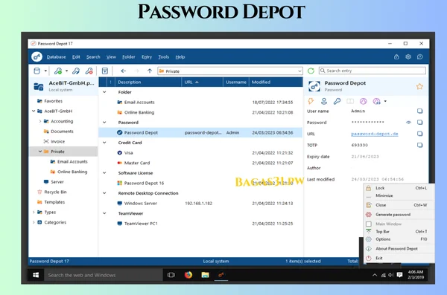Viewport: 447px width, 295px height.
Task: Sort list by Description column header
Action: (148, 82)
